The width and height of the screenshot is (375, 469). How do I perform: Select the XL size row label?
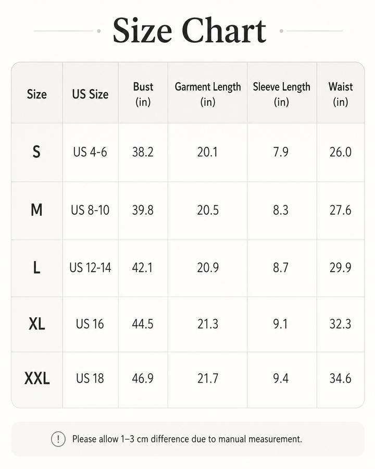(x=37, y=324)
